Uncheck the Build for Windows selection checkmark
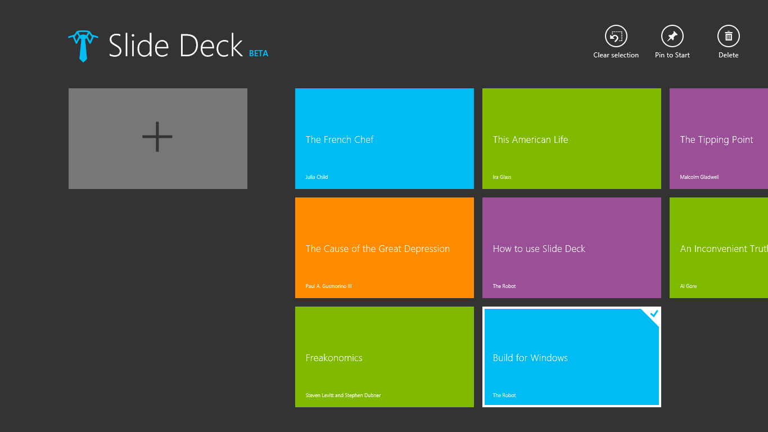The width and height of the screenshot is (768, 432). tap(653, 314)
